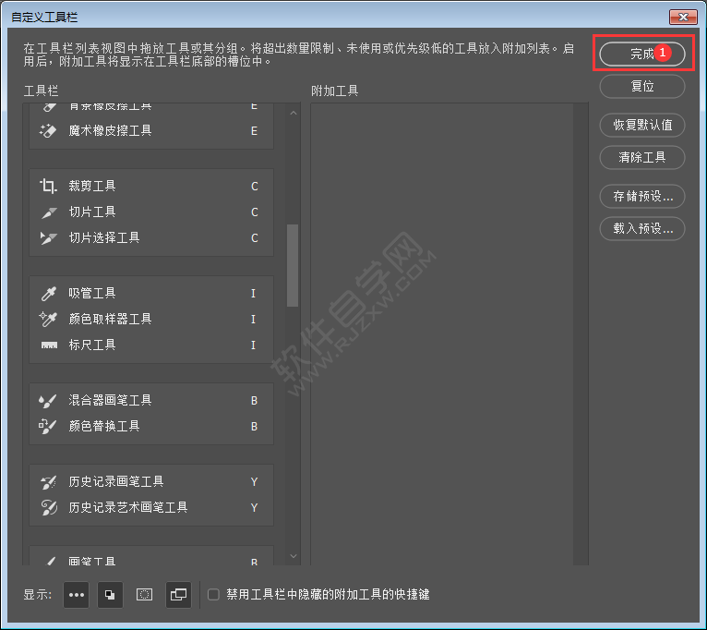Viewport: 707px width, 630px height.
Task: Click the 复位 button
Action: 641,86
